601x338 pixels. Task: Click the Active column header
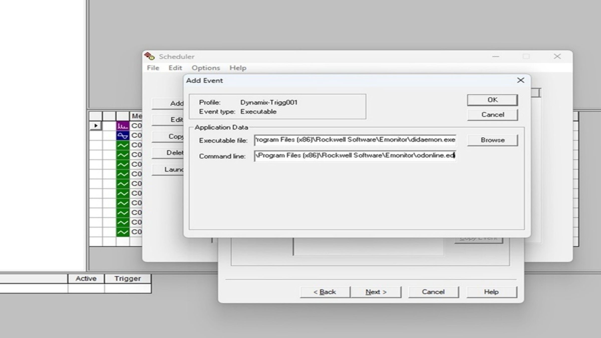[x=86, y=279]
